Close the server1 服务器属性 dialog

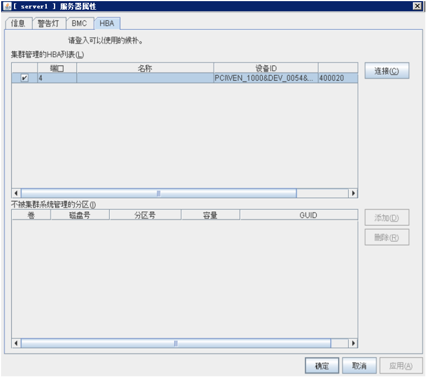point(417,6)
